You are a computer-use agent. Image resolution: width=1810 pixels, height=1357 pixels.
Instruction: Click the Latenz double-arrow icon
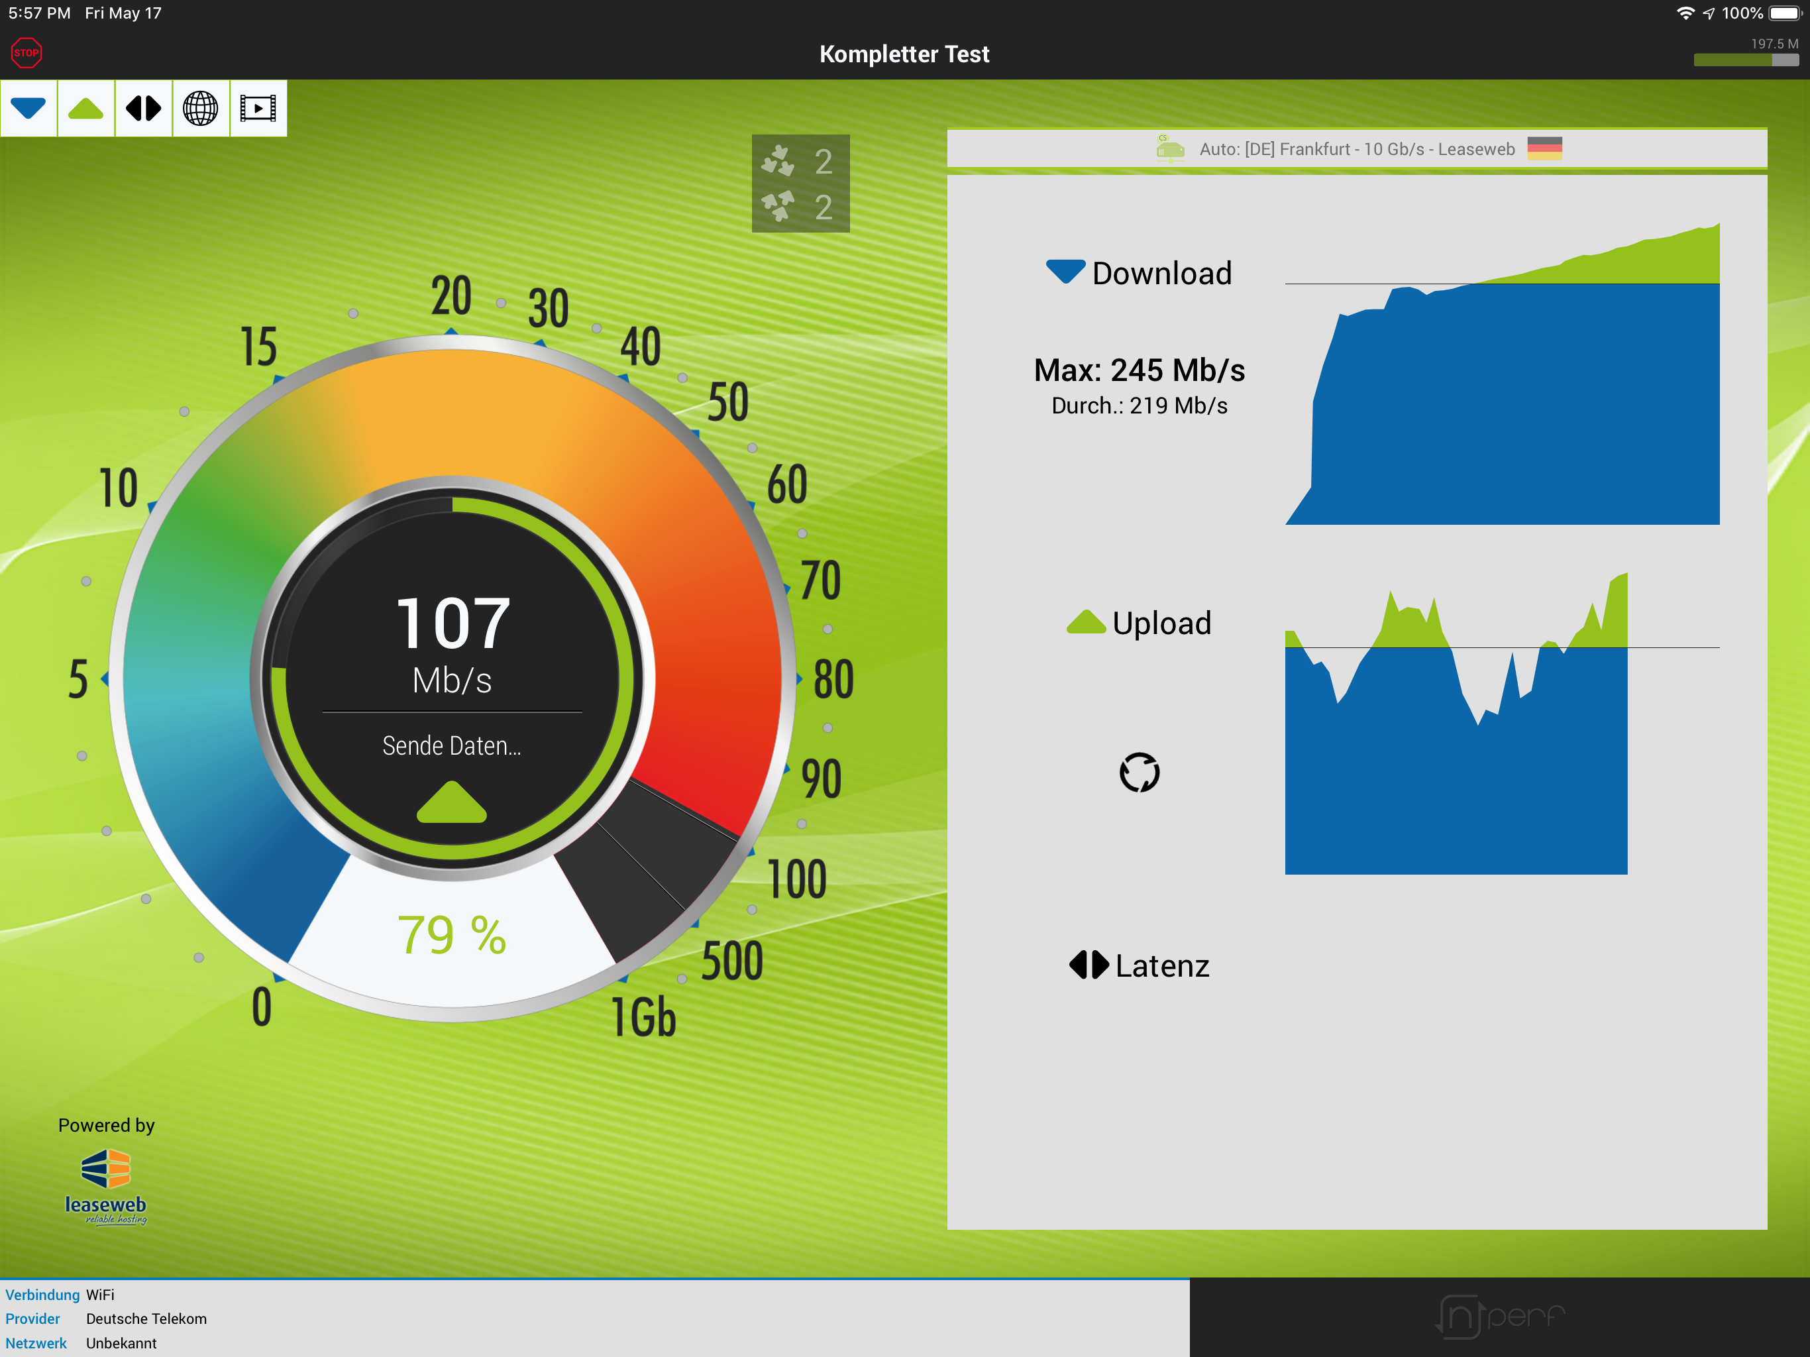1089,965
